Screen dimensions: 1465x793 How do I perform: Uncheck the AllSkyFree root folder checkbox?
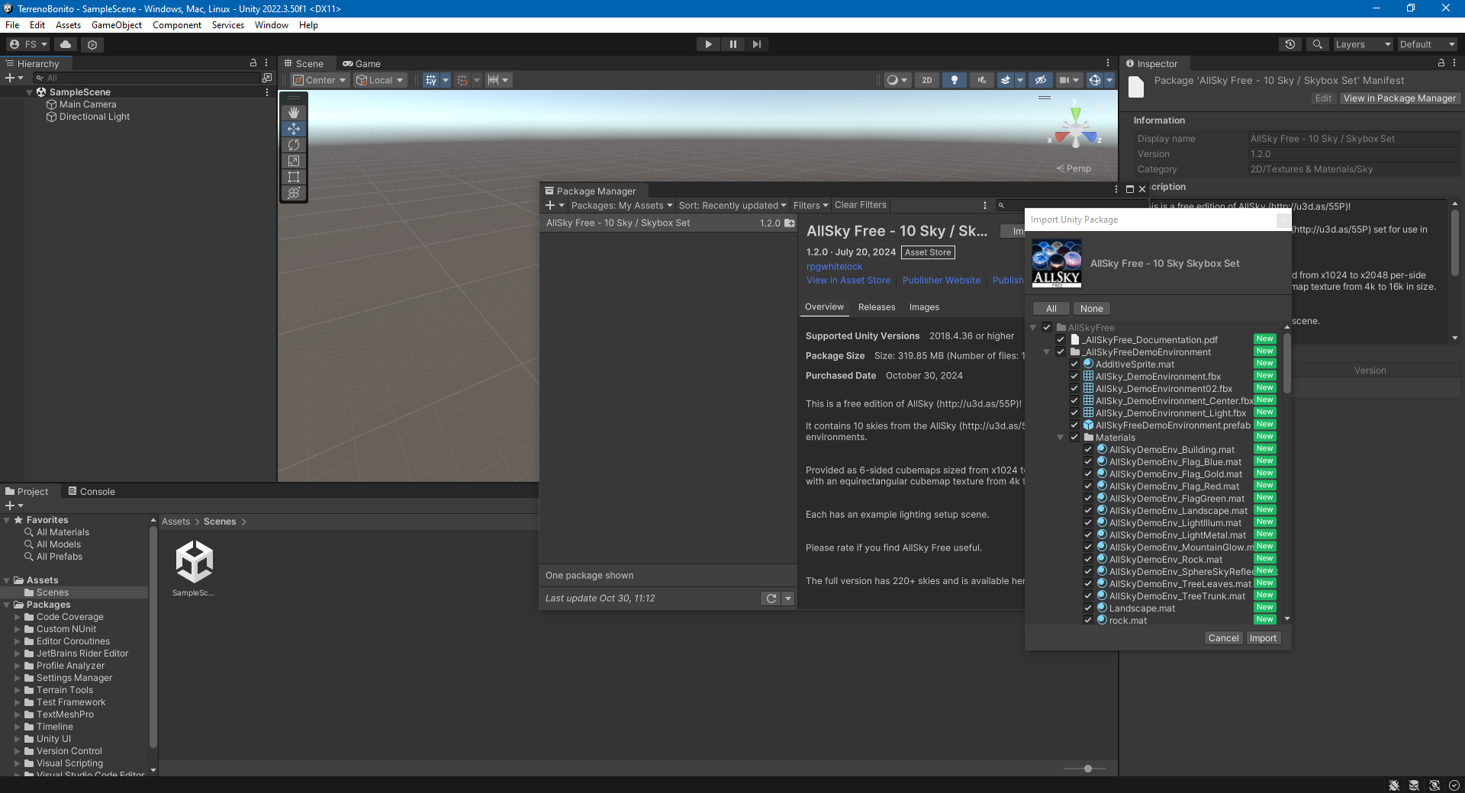[x=1047, y=327]
